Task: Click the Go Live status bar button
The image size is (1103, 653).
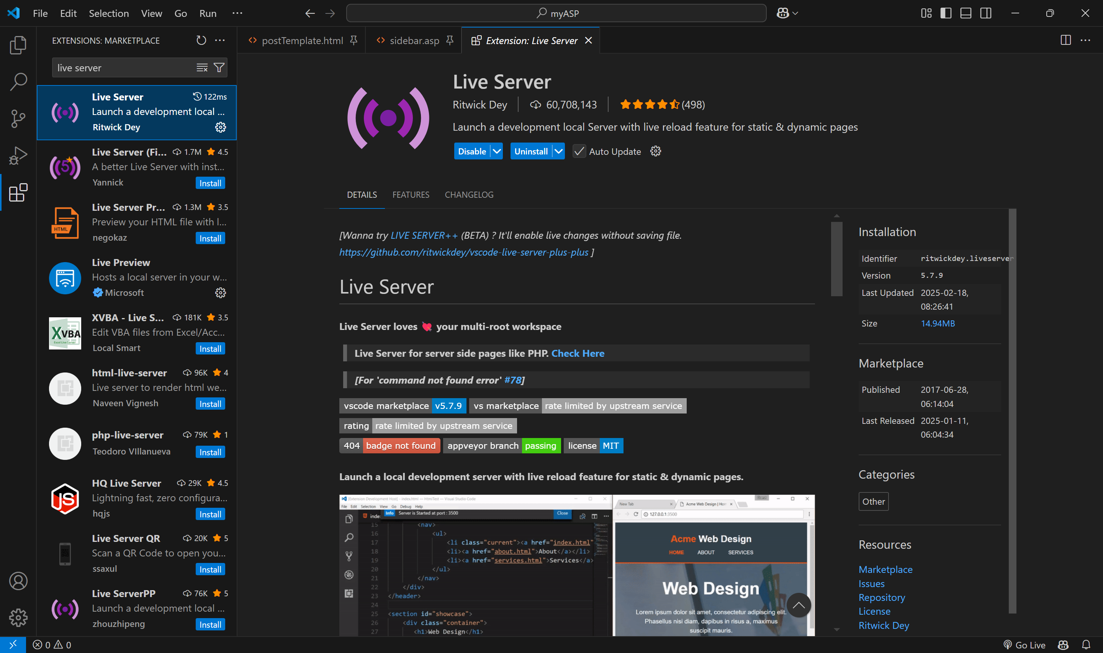Action: point(1024,645)
